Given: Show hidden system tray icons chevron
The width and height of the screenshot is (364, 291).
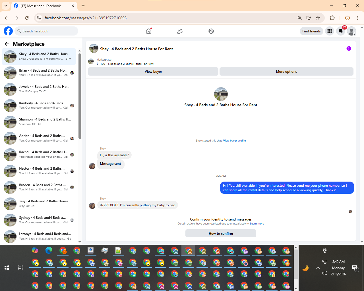Looking at the screenshot, I should click(318, 268).
